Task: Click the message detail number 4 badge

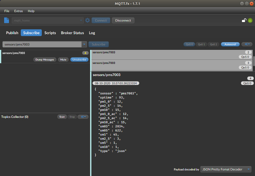Action: [250, 78]
